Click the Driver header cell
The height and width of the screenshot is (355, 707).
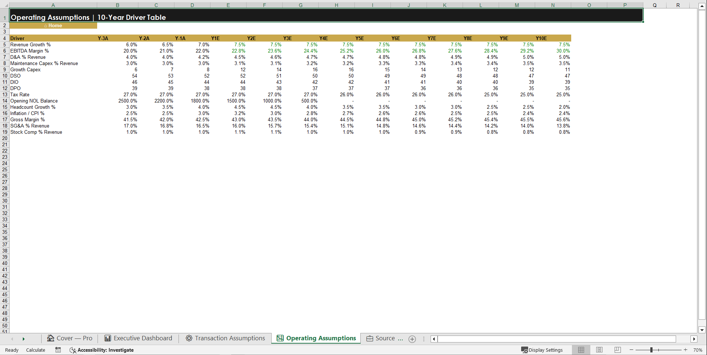[x=53, y=38]
